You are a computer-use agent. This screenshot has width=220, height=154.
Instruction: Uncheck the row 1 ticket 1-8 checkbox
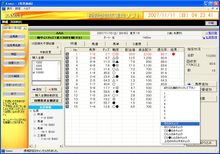[x=67, y=54]
